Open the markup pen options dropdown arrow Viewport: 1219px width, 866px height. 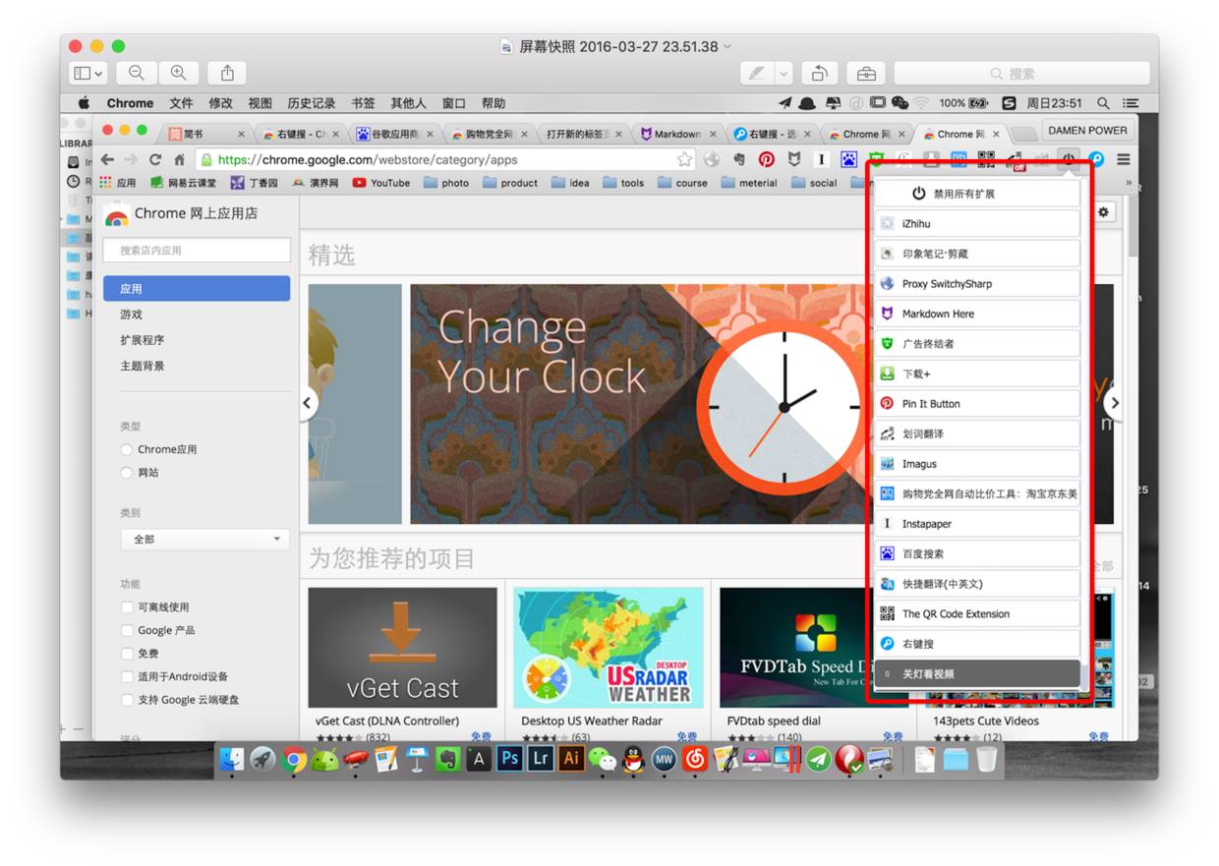click(x=783, y=74)
